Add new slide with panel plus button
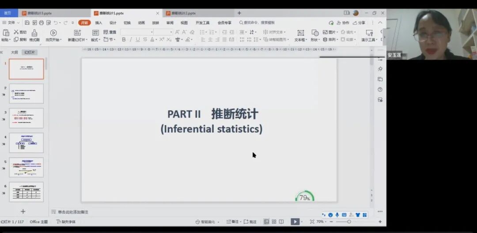The width and height of the screenshot is (477, 233). click(x=23, y=211)
